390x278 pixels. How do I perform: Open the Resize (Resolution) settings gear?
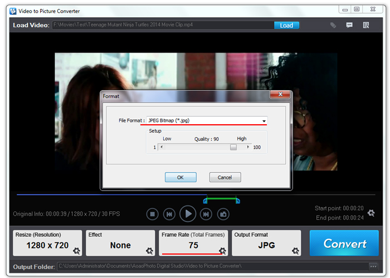pos(77,251)
